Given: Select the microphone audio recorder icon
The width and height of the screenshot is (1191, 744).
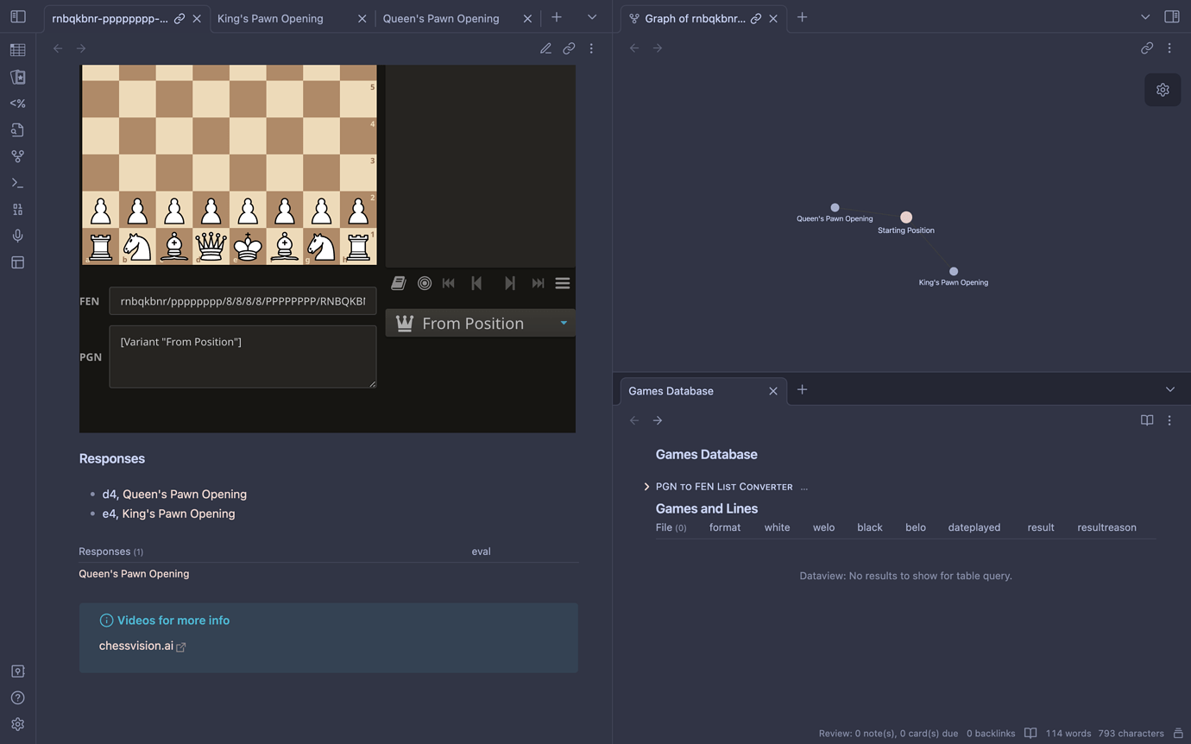Looking at the screenshot, I should (x=17, y=236).
